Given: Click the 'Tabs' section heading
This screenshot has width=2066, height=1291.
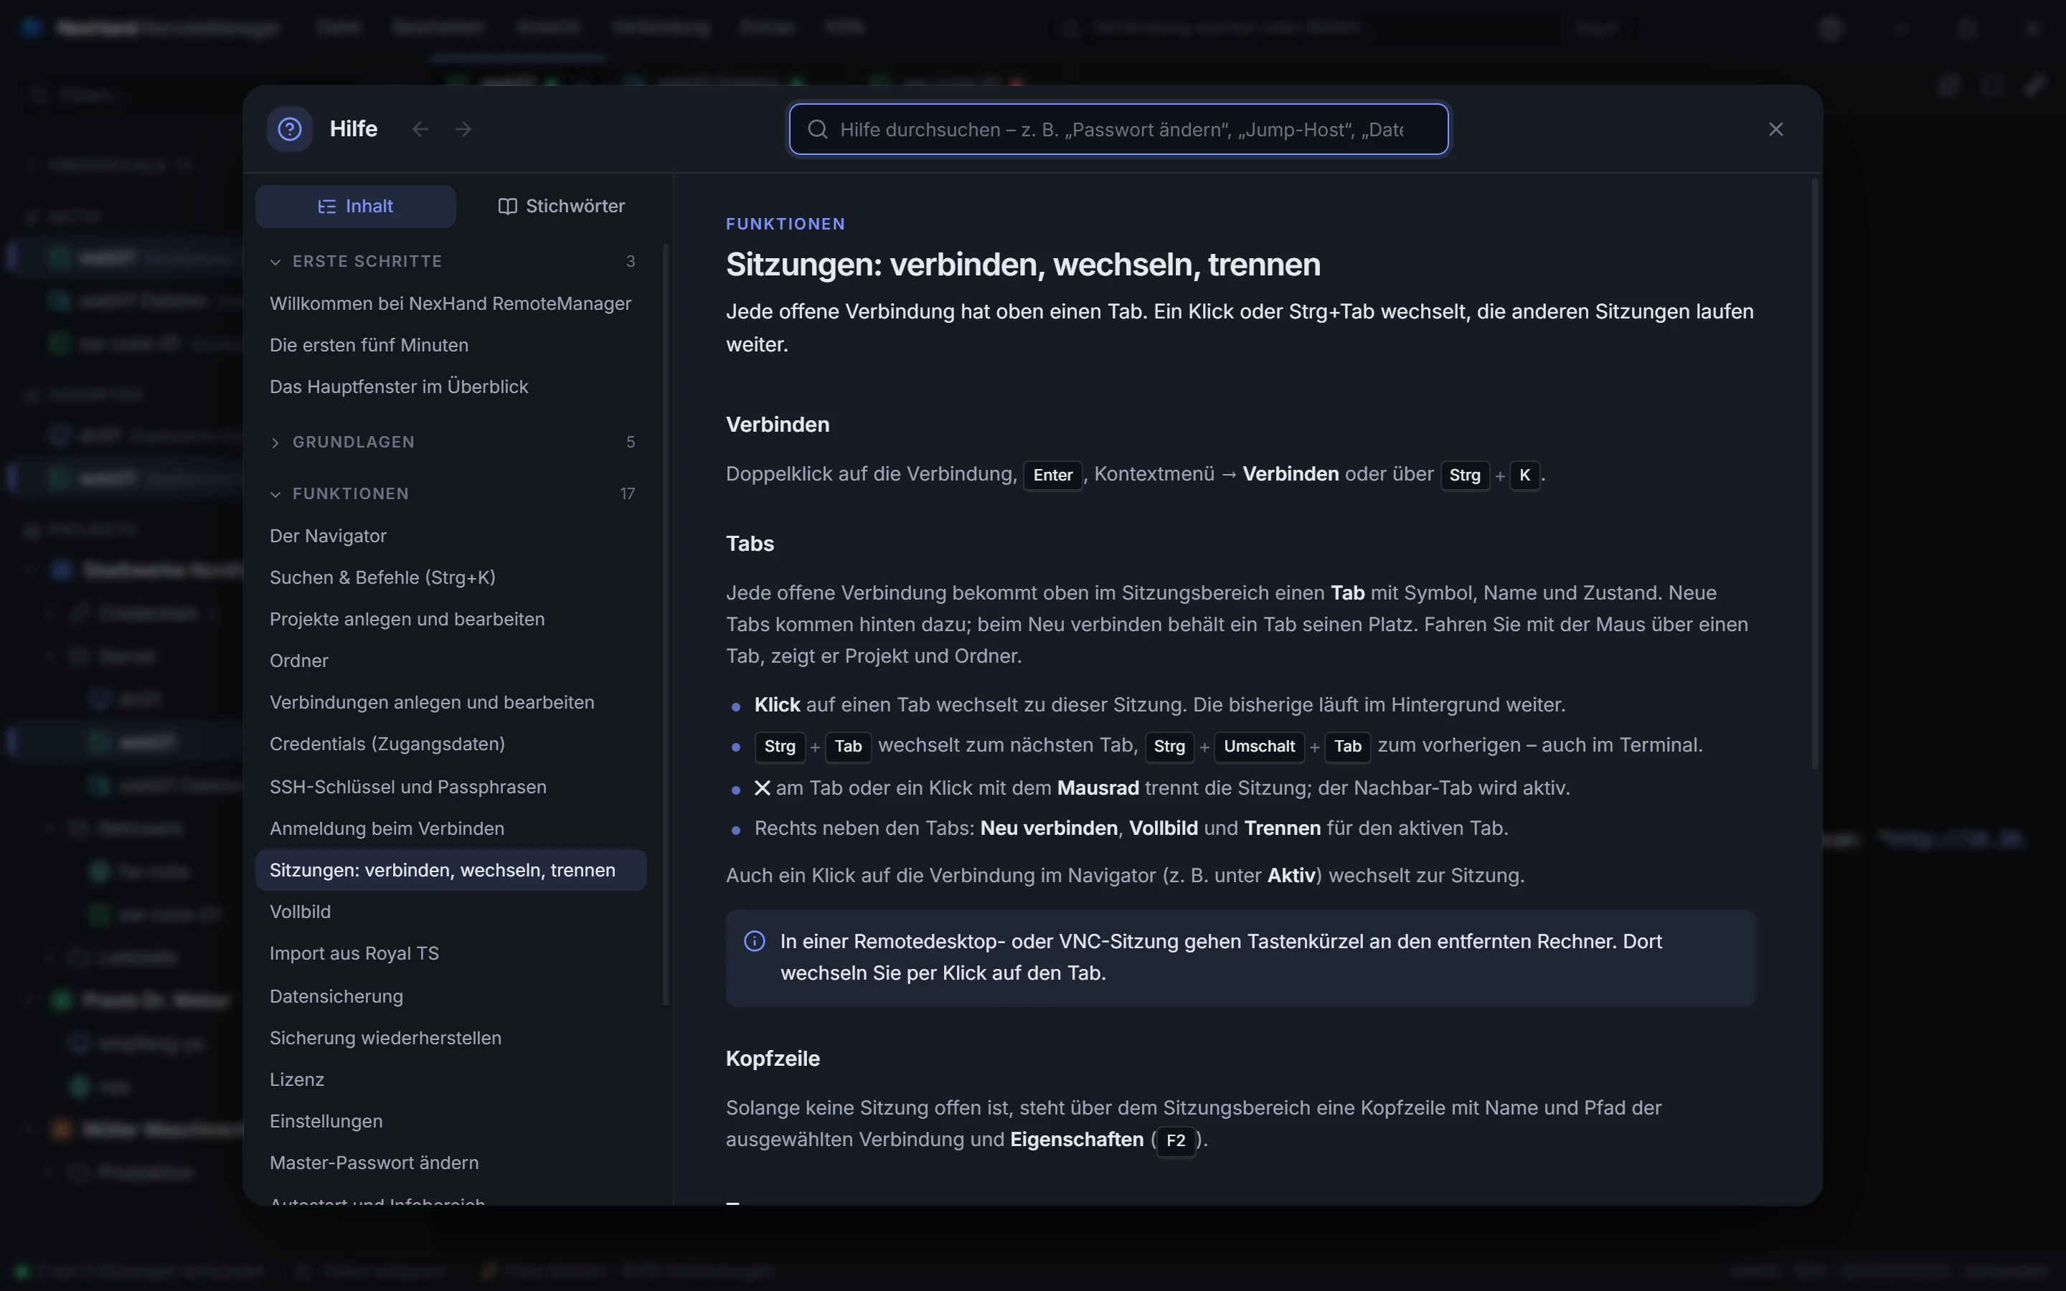Looking at the screenshot, I should tap(750, 544).
